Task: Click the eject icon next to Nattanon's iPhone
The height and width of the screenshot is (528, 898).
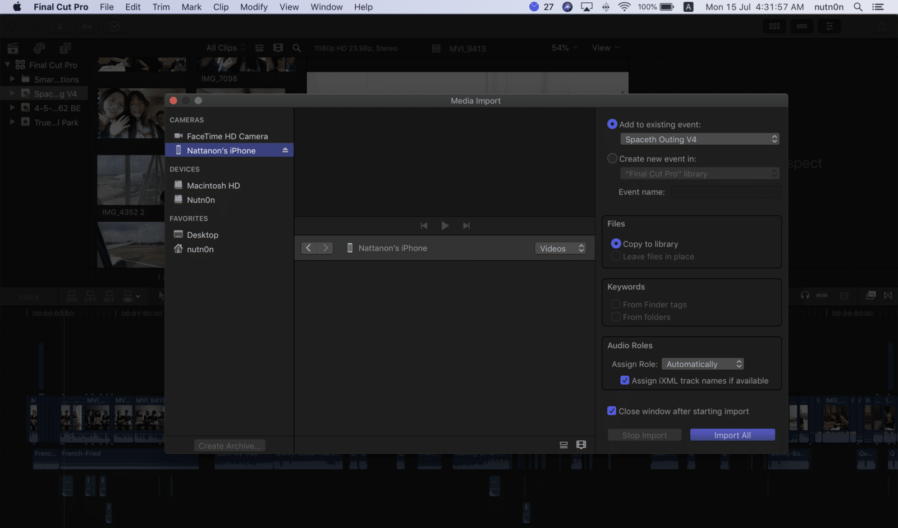Action: tap(285, 151)
